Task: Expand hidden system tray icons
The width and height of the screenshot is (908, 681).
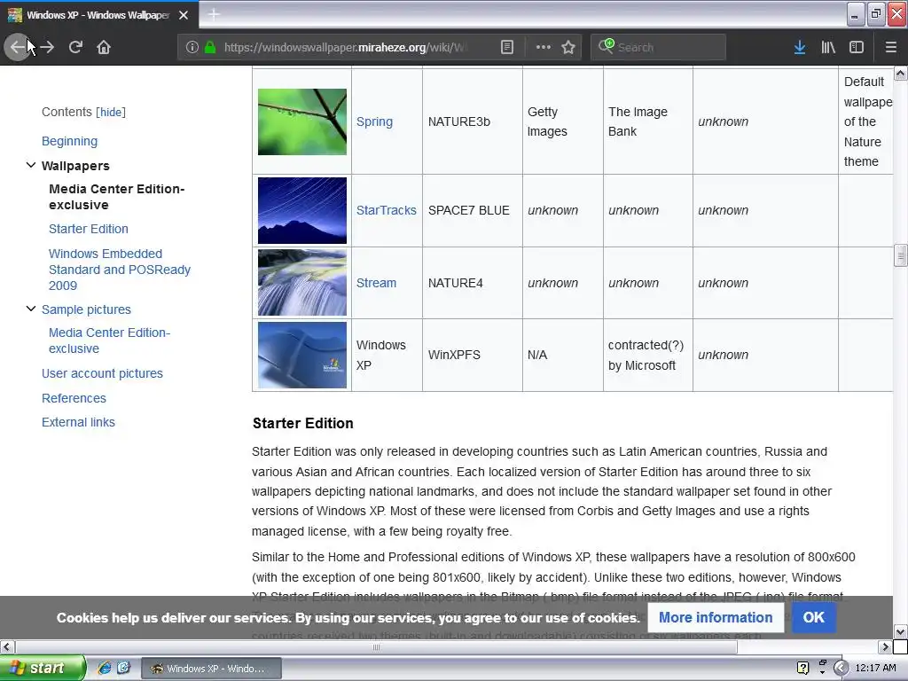Action: [841, 668]
